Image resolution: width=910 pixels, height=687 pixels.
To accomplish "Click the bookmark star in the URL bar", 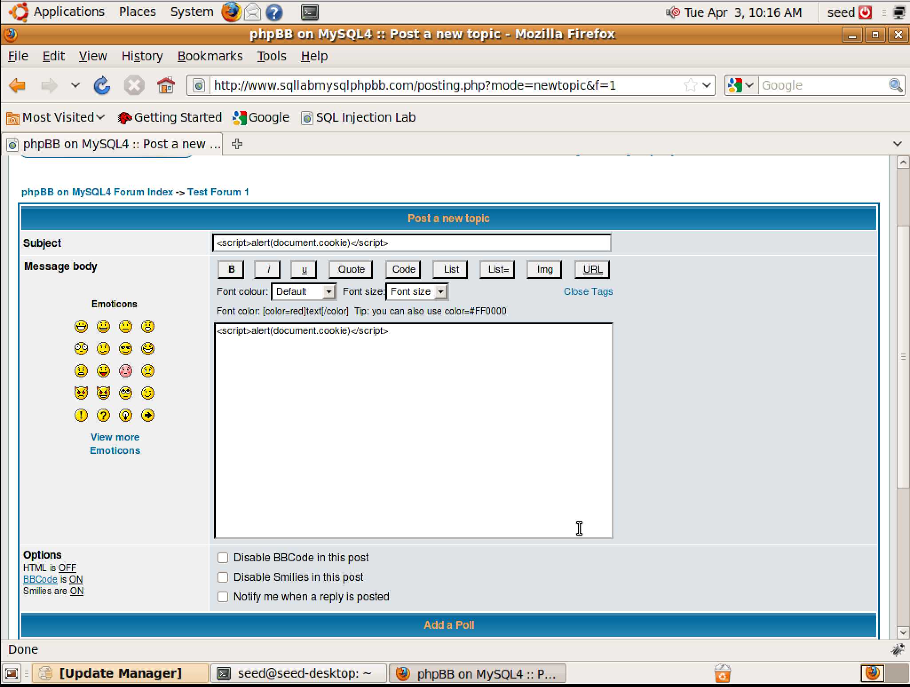I will pos(690,85).
